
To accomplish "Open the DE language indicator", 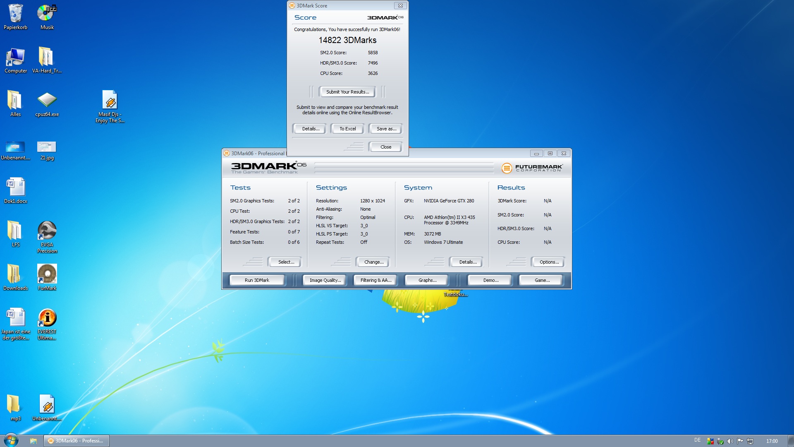I will [x=697, y=440].
